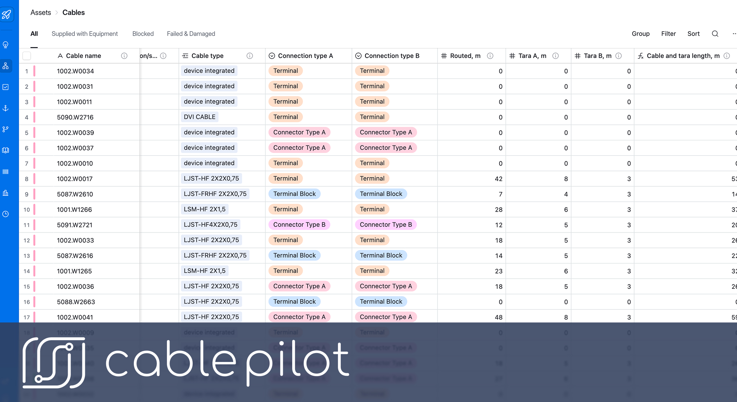Open the git branch icon in sidebar
This screenshot has width=737, height=402.
pos(6,129)
